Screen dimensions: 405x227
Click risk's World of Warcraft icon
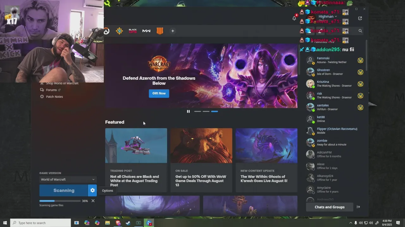(x=360, y=96)
